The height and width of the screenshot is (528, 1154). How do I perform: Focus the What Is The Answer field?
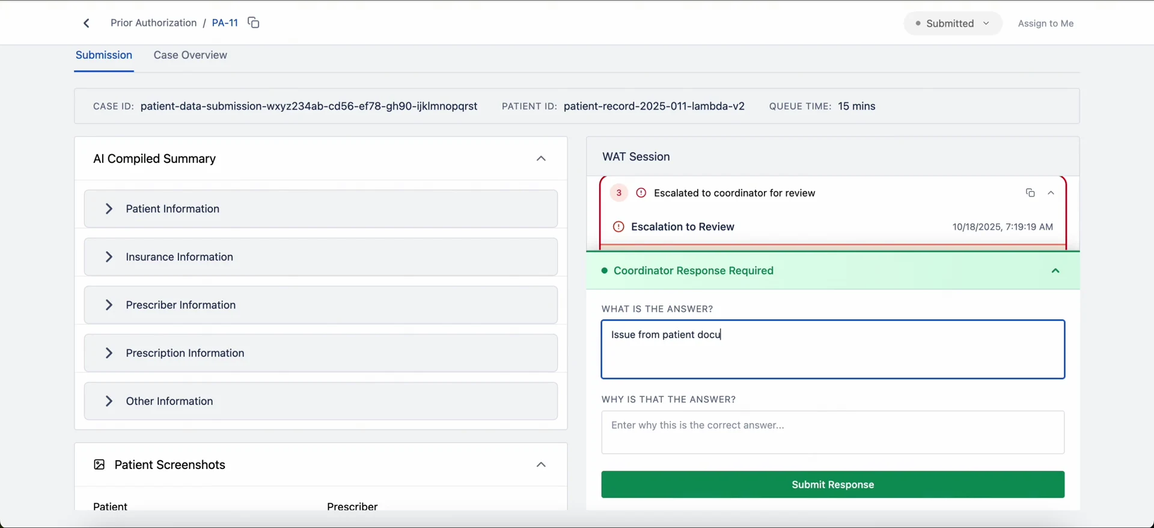[832, 349]
